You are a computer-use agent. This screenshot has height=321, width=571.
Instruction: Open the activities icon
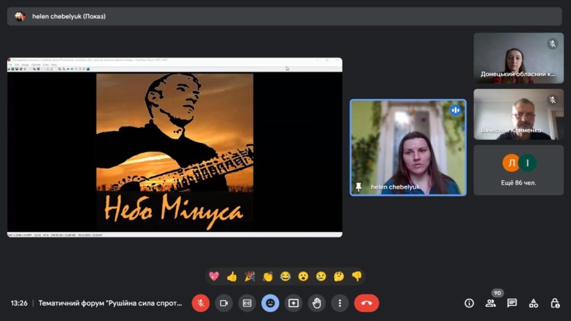tap(533, 303)
